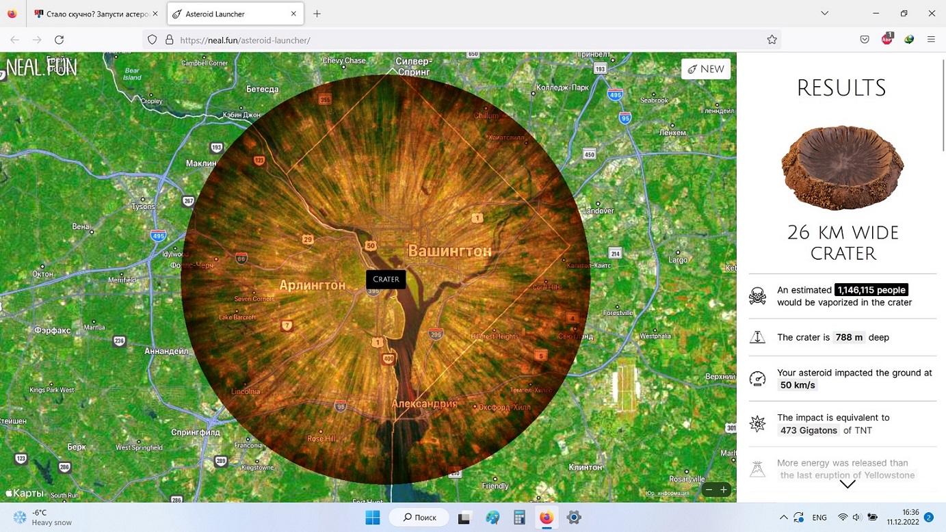Click the NEAL.FUN logo

[42, 68]
